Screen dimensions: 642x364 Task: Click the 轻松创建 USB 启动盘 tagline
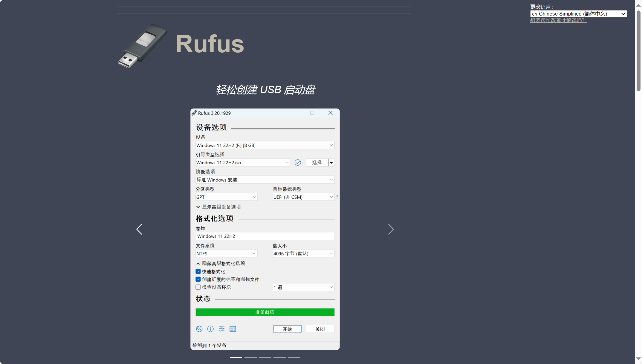tap(265, 90)
